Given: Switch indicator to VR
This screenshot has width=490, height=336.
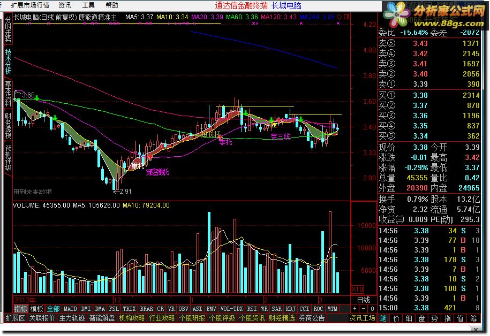Looking at the screenshot, I should 171,309.
